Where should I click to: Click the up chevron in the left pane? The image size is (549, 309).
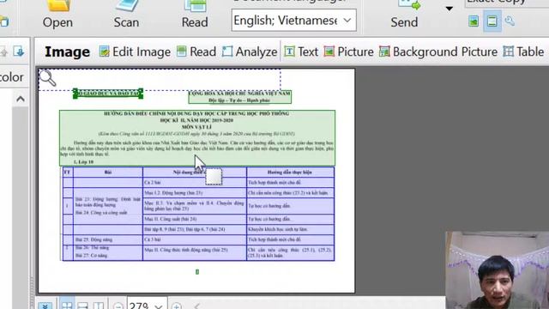pos(21,100)
